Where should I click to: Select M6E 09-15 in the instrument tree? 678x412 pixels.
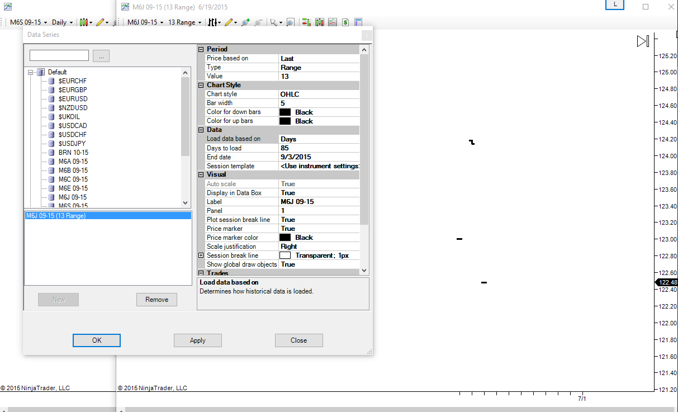(73, 188)
